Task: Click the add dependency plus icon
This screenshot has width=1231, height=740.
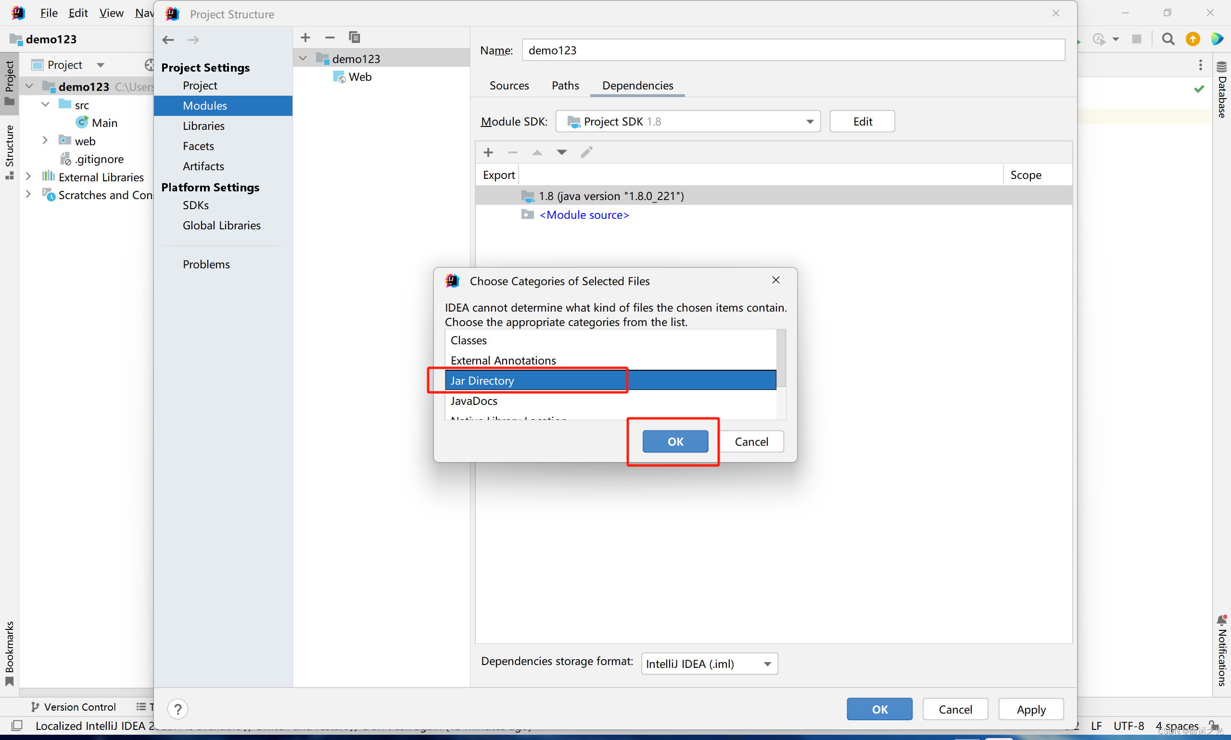Action: point(488,152)
